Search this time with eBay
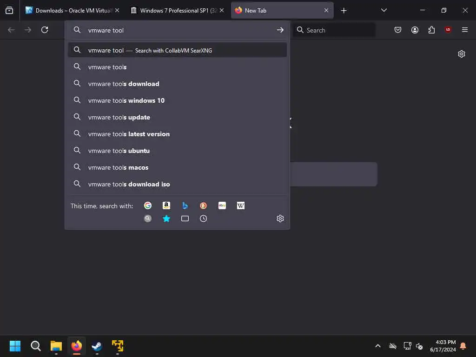This screenshot has height=357, width=476. coord(222,205)
